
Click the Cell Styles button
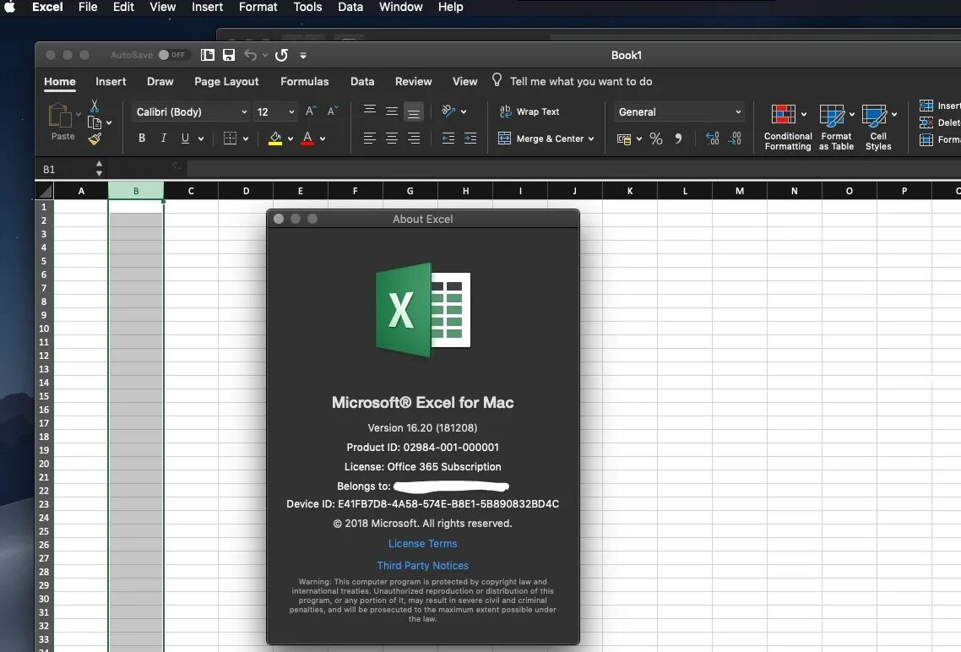coord(878,127)
